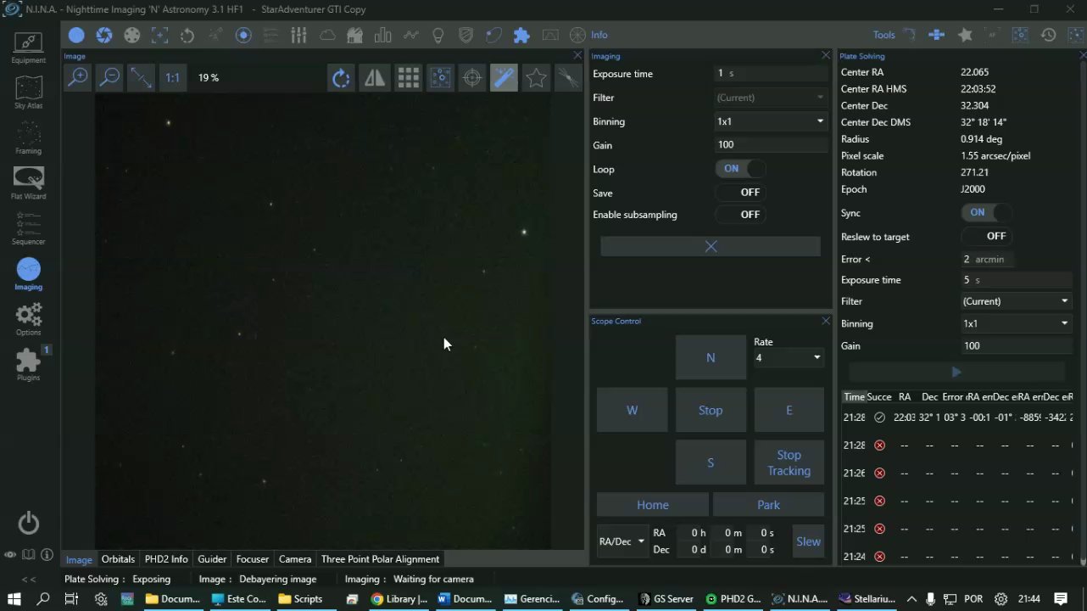Open the image history clock tool

(1048, 35)
